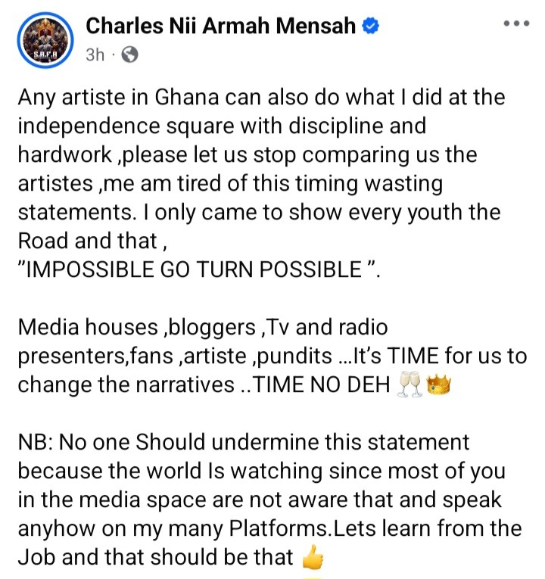Click the champagne glasses emoji
Image resolution: width=545 pixels, height=579 pixels.
(x=409, y=385)
